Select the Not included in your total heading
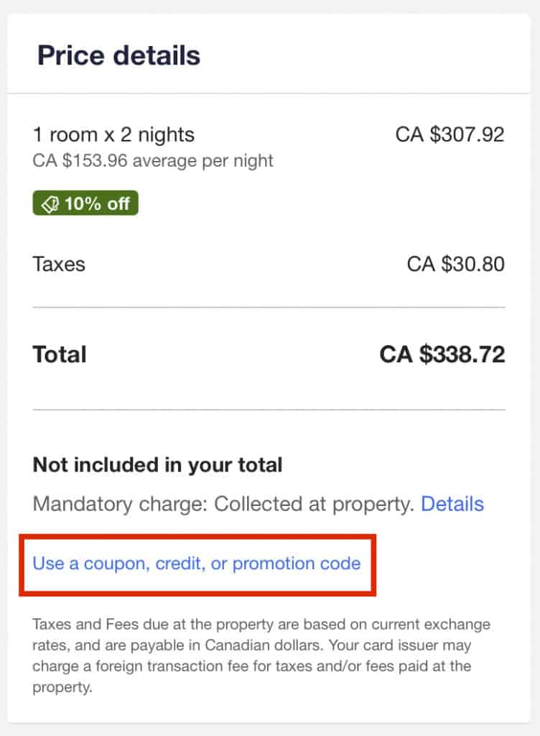Viewport: 540px width, 736px height. 157,465
